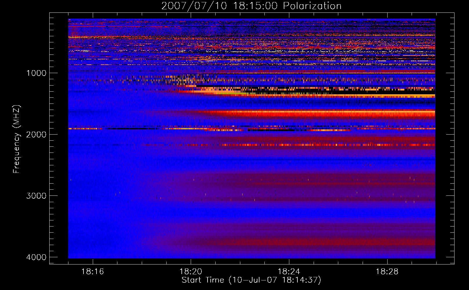The image size is (469, 290).
Task: Click the 'Frequency (MHZ)' y-axis label
Action: (17, 139)
